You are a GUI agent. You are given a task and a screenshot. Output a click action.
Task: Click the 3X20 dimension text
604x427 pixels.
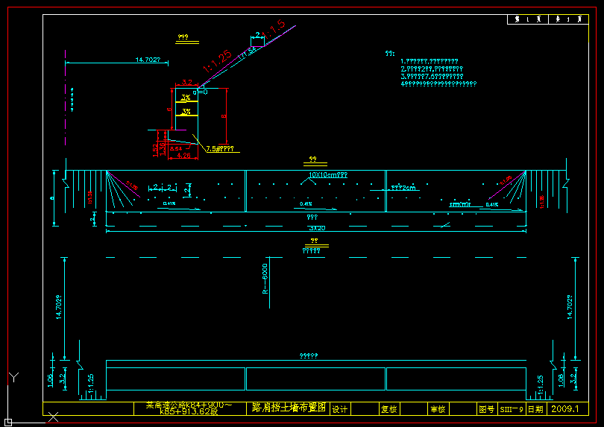(x=317, y=227)
